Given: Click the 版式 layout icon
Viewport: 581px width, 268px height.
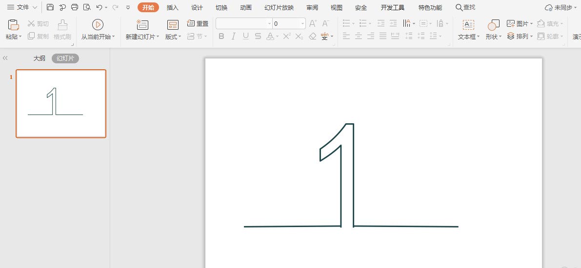Looking at the screenshot, I should (173, 25).
